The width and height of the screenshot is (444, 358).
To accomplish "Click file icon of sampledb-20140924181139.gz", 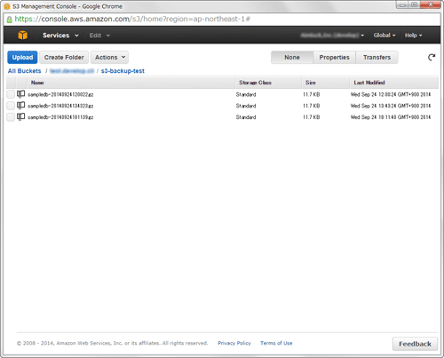I will pyautogui.click(x=20, y=117).
